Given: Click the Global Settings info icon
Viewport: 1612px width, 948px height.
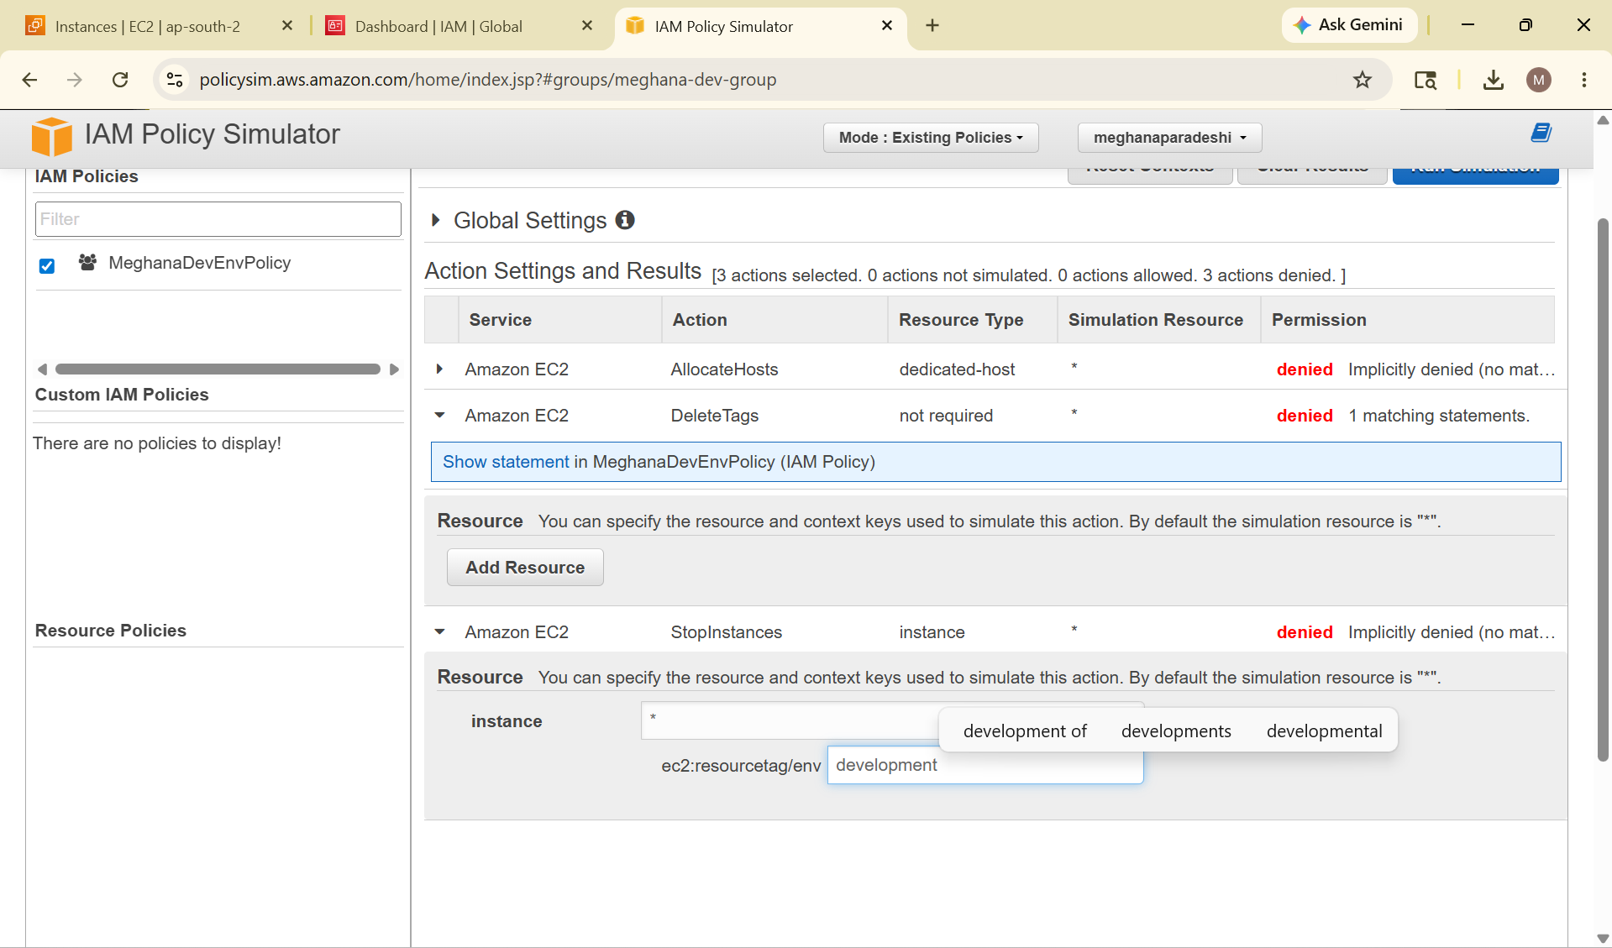Looking at the screenshot, I should point(625,220).
